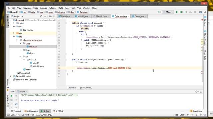Collapse the DemoUI root node
Viewport: 213px width, 119px height.
click(x=11, y=20)
